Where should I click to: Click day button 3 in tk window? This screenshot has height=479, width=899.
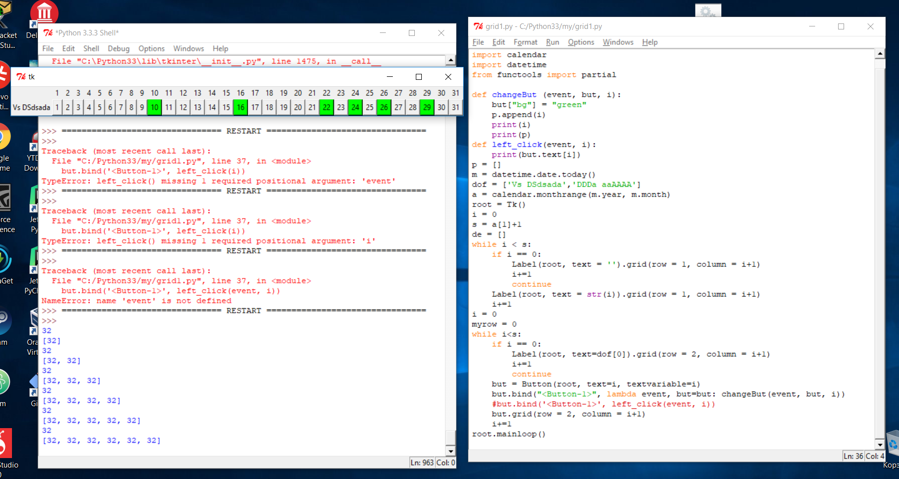(x=78, y=107)
